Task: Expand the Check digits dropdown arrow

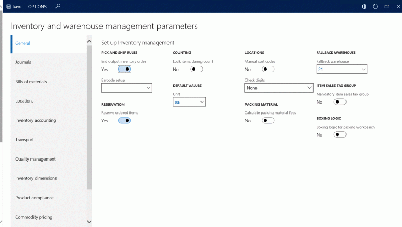Action: [309, 88]
